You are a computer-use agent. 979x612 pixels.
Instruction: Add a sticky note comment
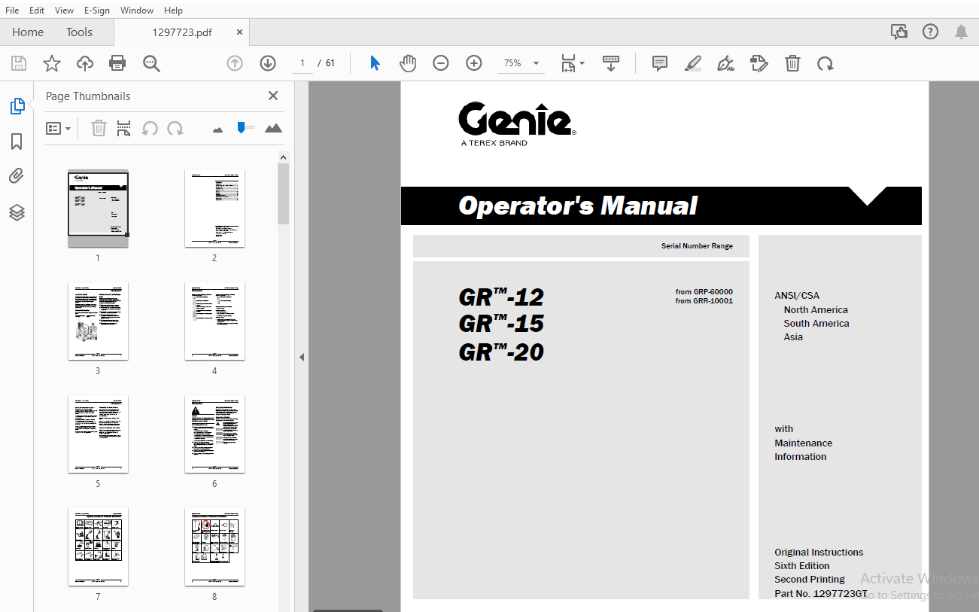coord(660,63)
